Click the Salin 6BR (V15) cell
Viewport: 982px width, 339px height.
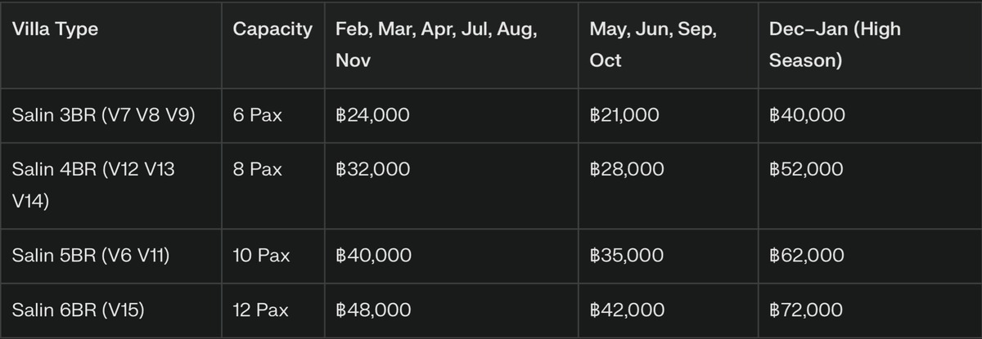tap(82, 310)
